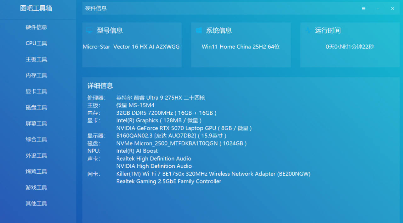Click the 系统信息 card heading
The width and height of the screenshot is (403, 223).
[x=219, y=31]
